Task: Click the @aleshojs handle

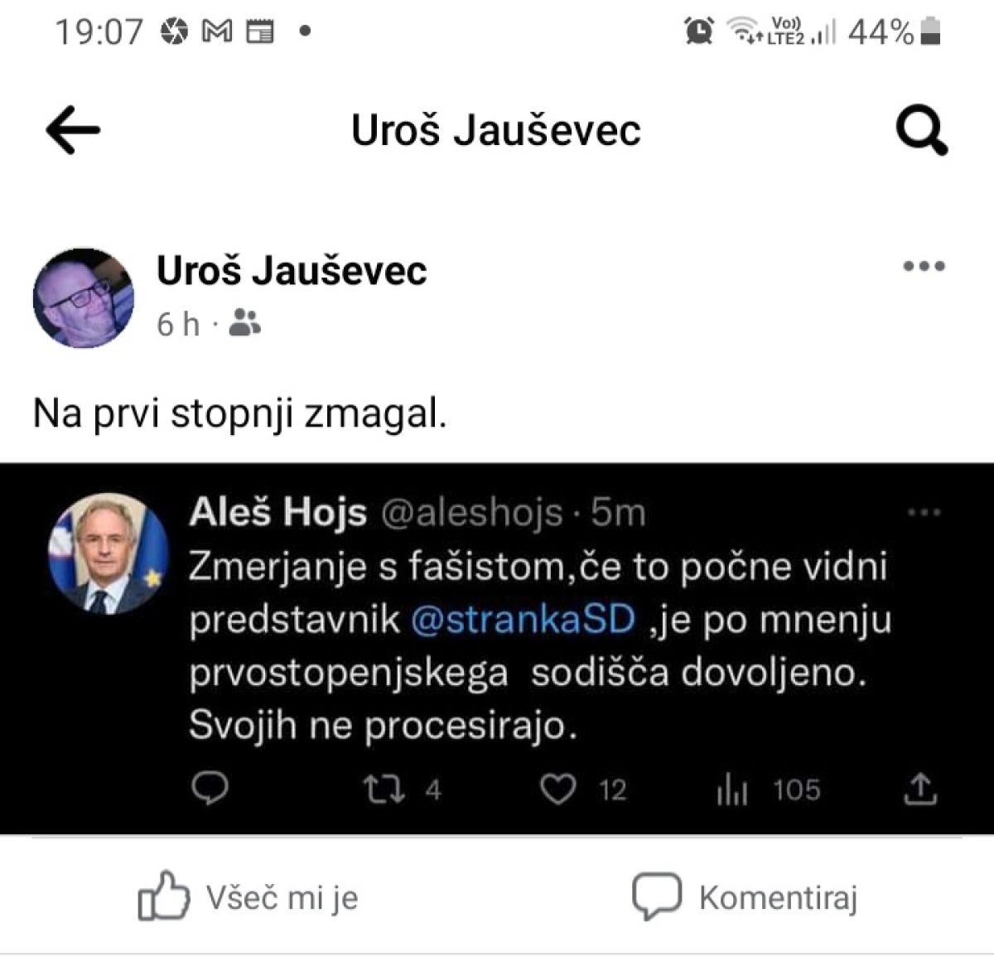Action: 472,514
